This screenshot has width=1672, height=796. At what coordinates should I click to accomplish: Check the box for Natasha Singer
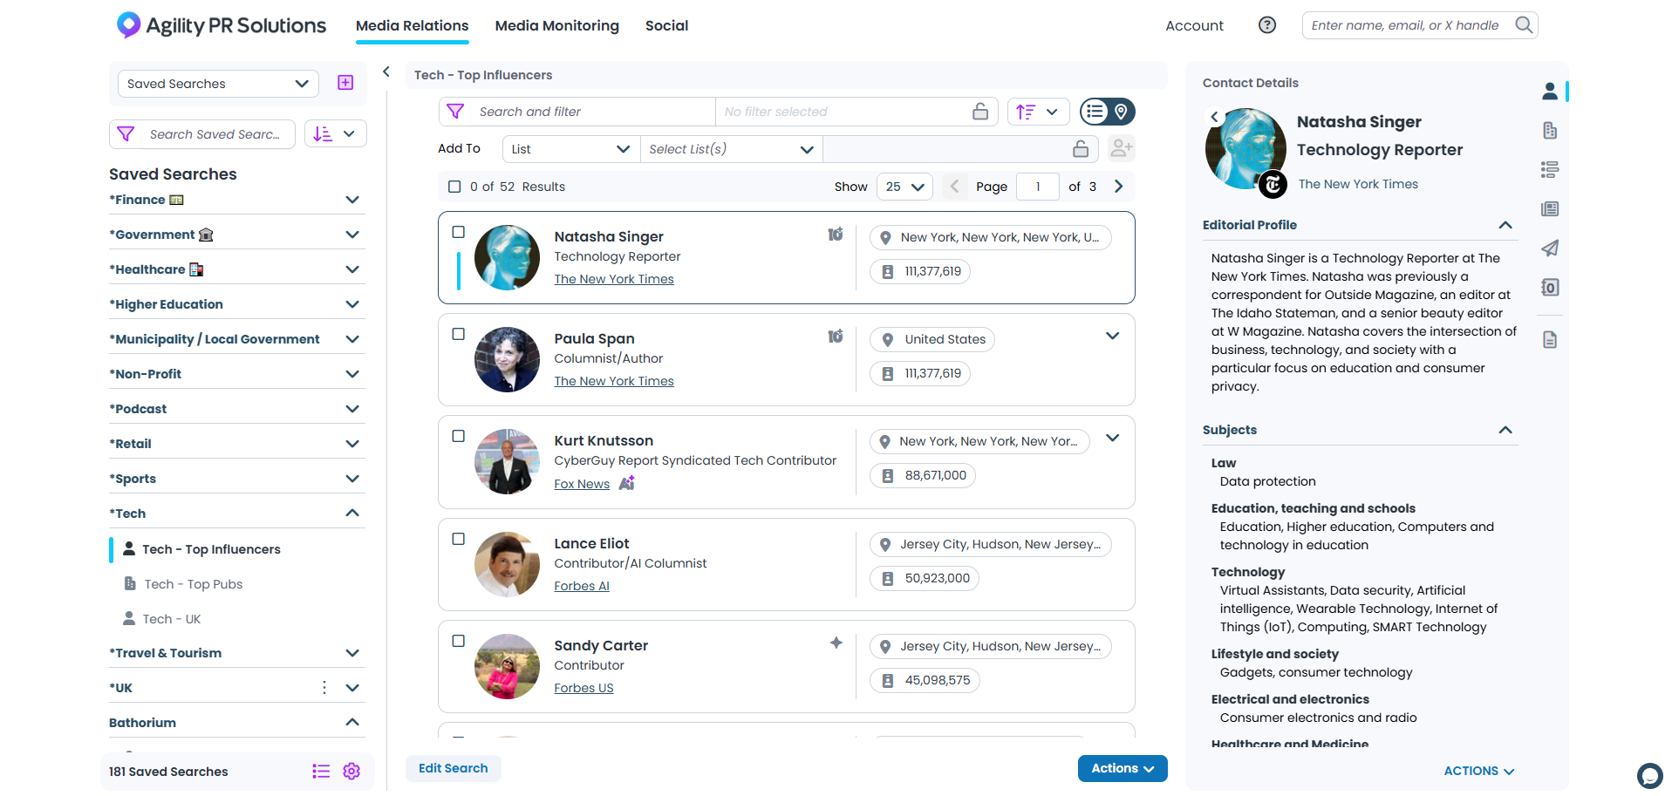pyautogui.click(x=459, y=232)
